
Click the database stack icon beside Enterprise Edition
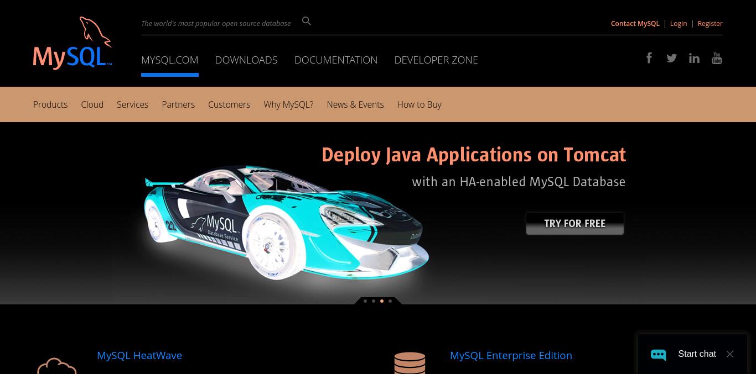pos(410,363)
